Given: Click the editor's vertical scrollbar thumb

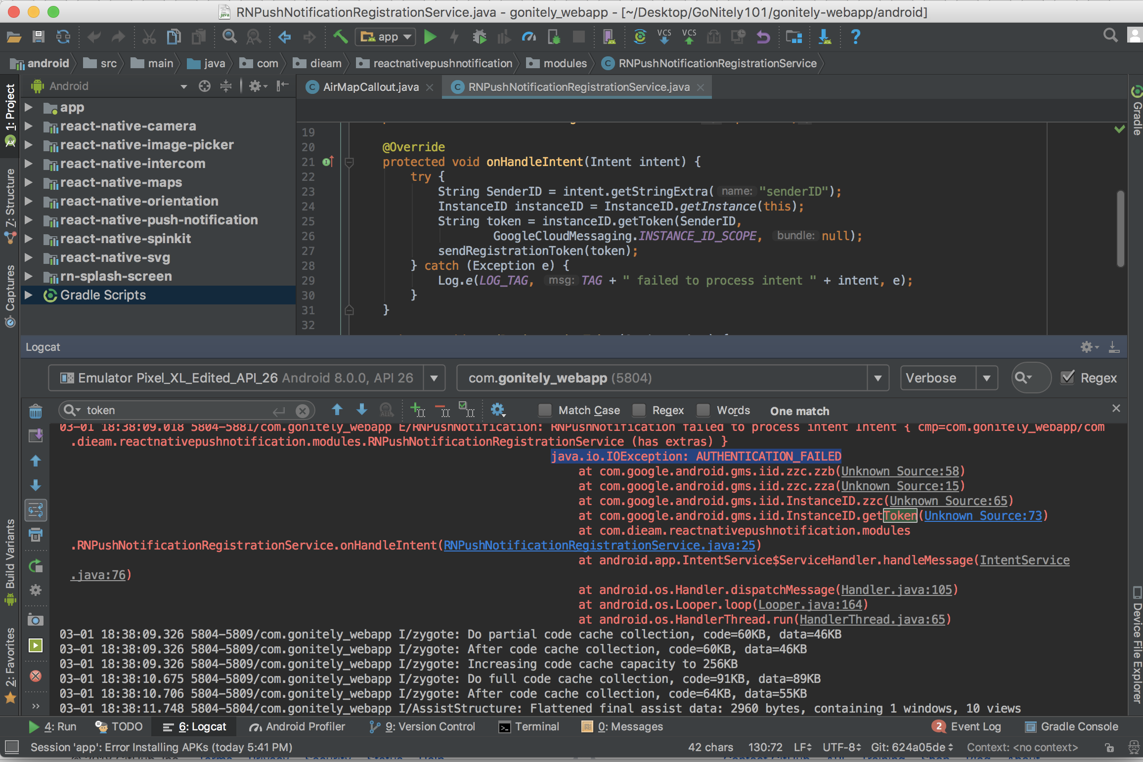Looking at the screenshot, I should click(1120, 228).
